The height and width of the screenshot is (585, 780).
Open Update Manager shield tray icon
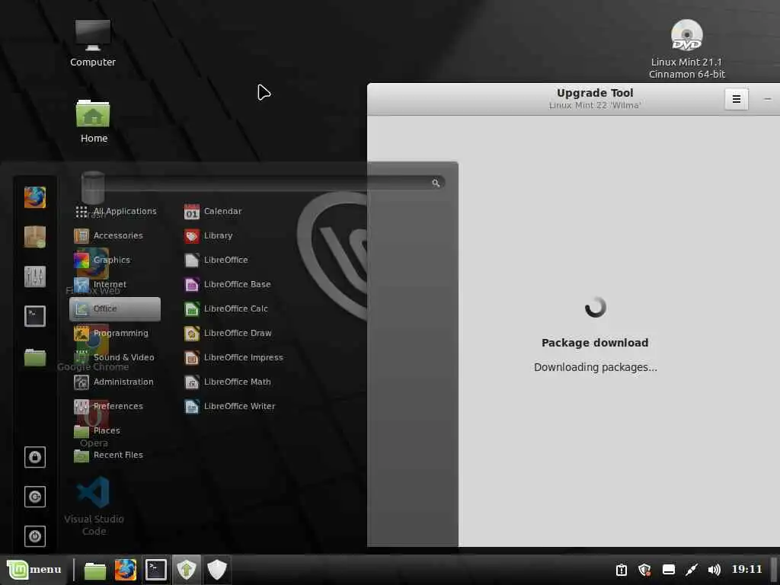[x=644, y=570]
